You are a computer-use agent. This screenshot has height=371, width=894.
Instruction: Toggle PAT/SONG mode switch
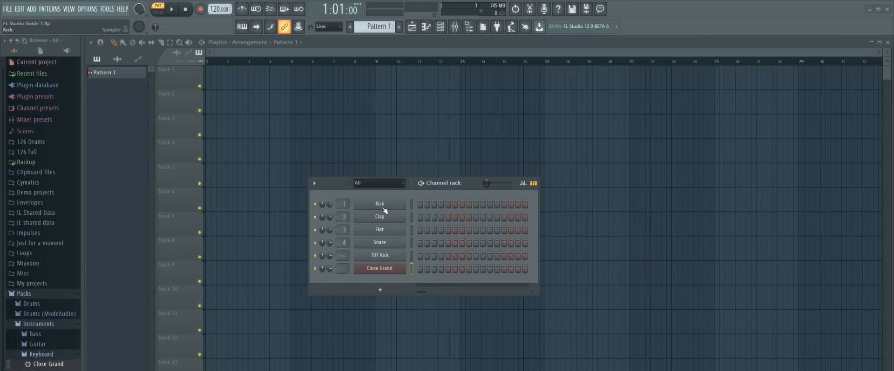point(158,9)
